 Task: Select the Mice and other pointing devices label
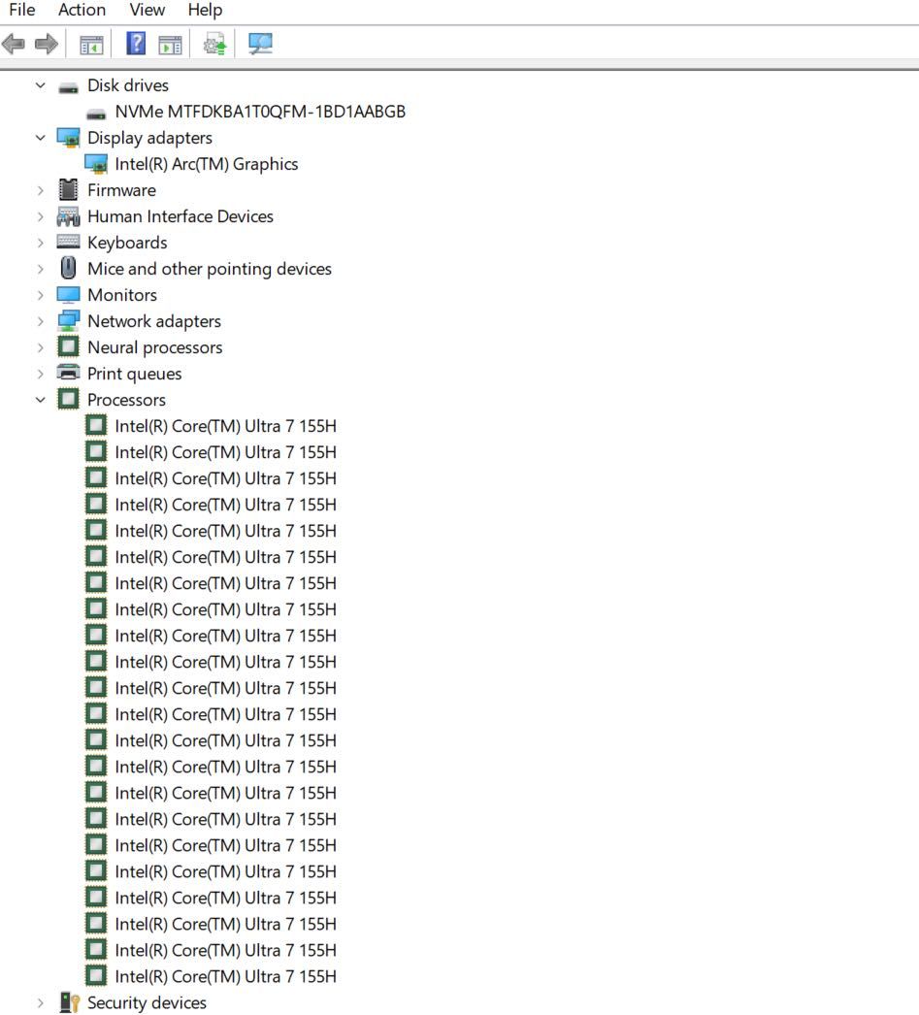210,269
